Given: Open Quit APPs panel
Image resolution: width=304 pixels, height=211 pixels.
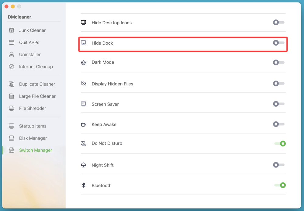Looking at the screenshot, I should [29, 43].
